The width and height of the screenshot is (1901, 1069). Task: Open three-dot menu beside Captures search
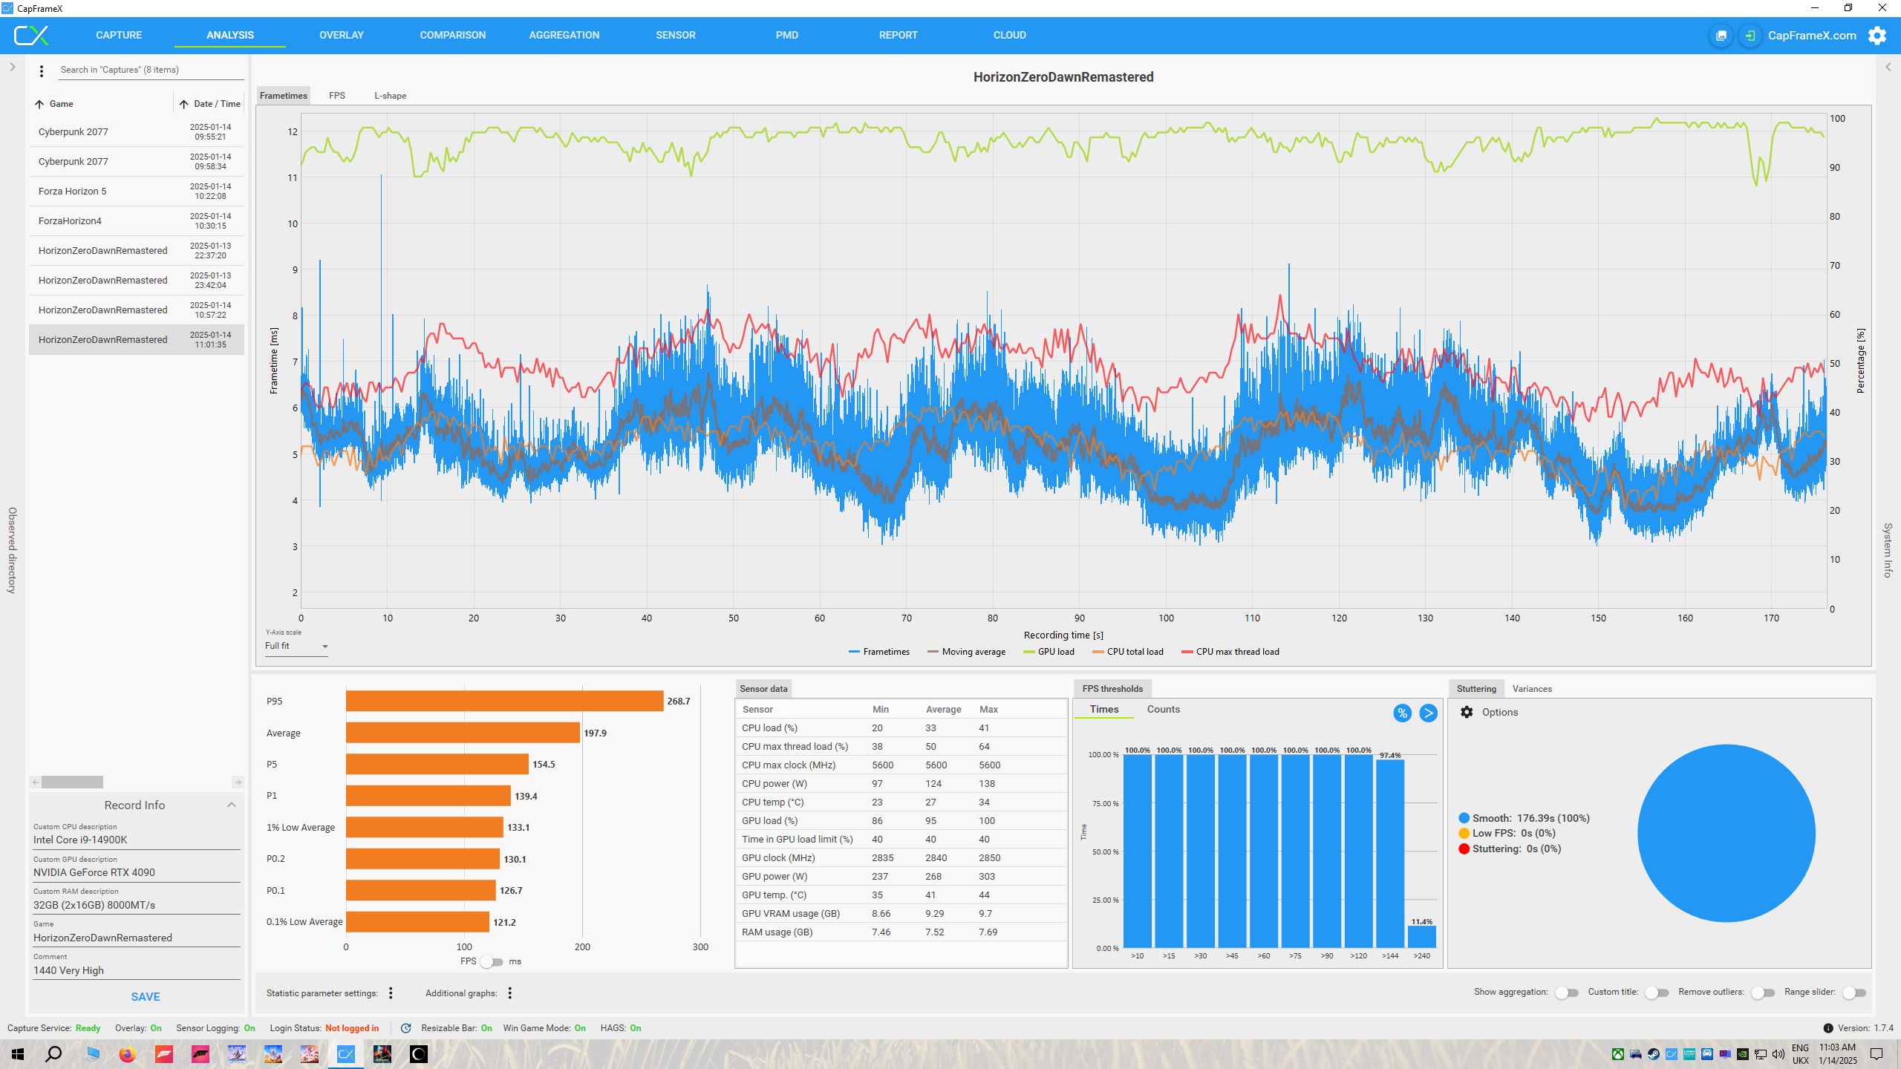(x=42, y=71)
